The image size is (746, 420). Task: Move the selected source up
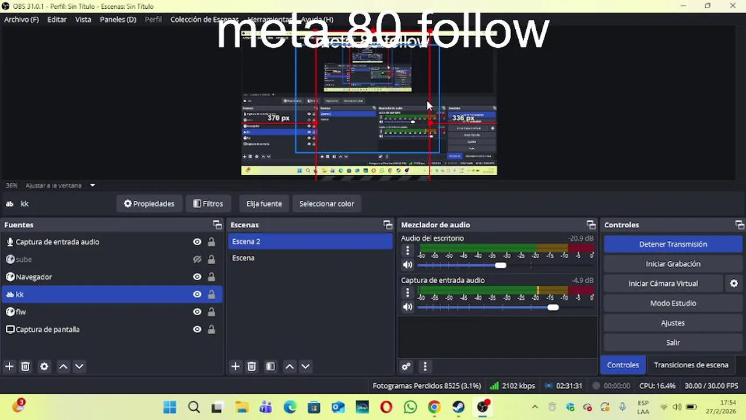[63, 366]
